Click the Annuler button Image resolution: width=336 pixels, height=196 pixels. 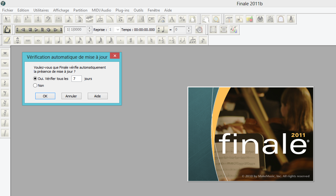pyautogui.click(x=71, y=96)
